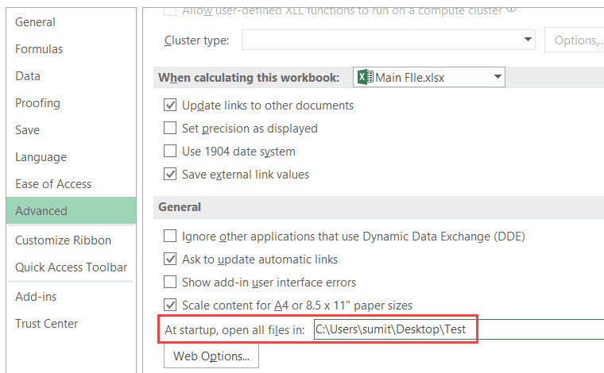The height and width of the screenshot is (373, 604).
Task: Click the info icon after compute cluster text
Action: click(512, 10)
